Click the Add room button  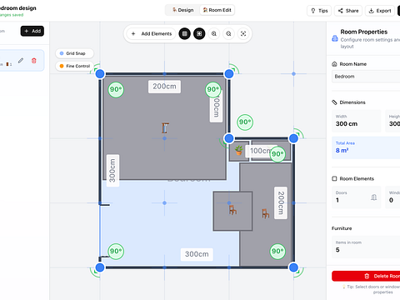tap(32, 31)
